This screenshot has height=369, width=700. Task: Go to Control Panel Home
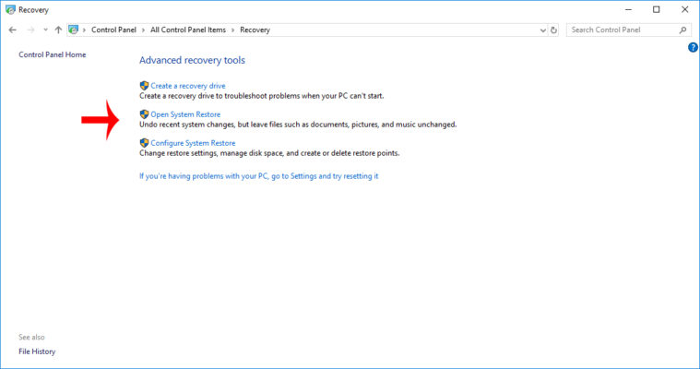[53, 54]
